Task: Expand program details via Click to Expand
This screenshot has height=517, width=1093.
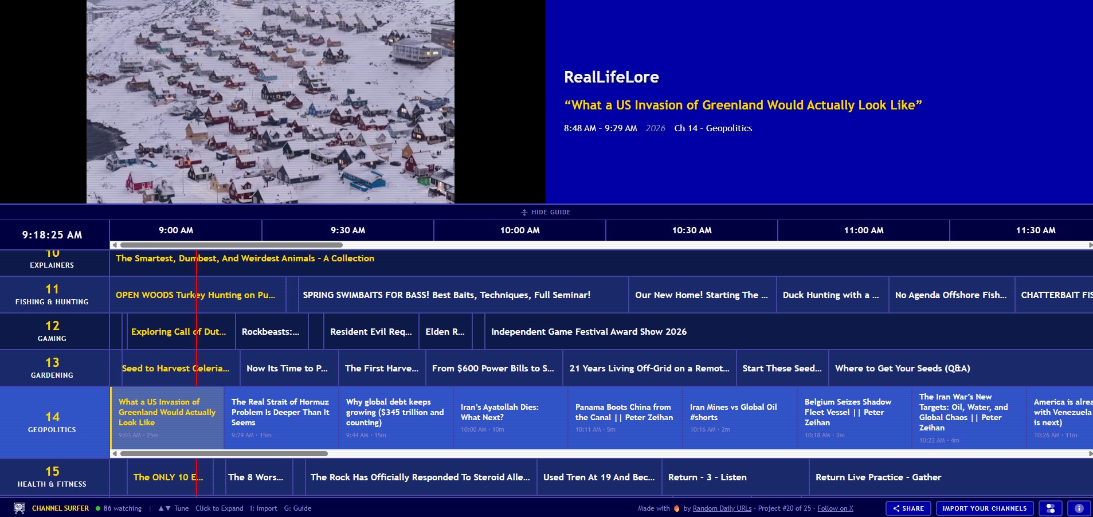Action: [220, 508]
